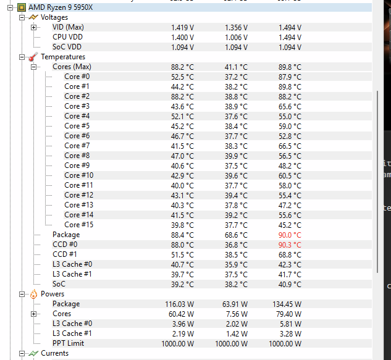Collapse the Temperatures section
Image resolution: width=391 pixels, height=360 pixels.
pos(22,57)
